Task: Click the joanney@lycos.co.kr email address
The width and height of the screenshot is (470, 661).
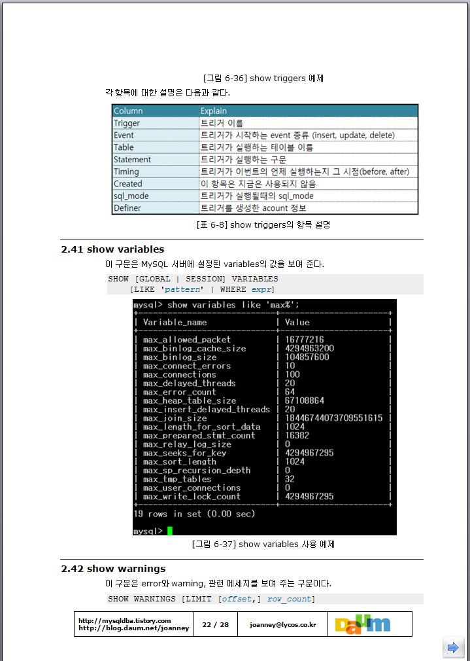Action: click(282, 624)
